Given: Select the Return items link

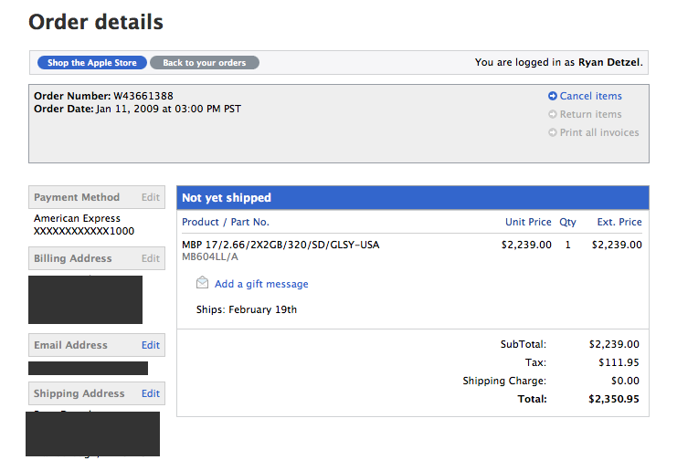Looking at the screenshot, I should (590, 114).
